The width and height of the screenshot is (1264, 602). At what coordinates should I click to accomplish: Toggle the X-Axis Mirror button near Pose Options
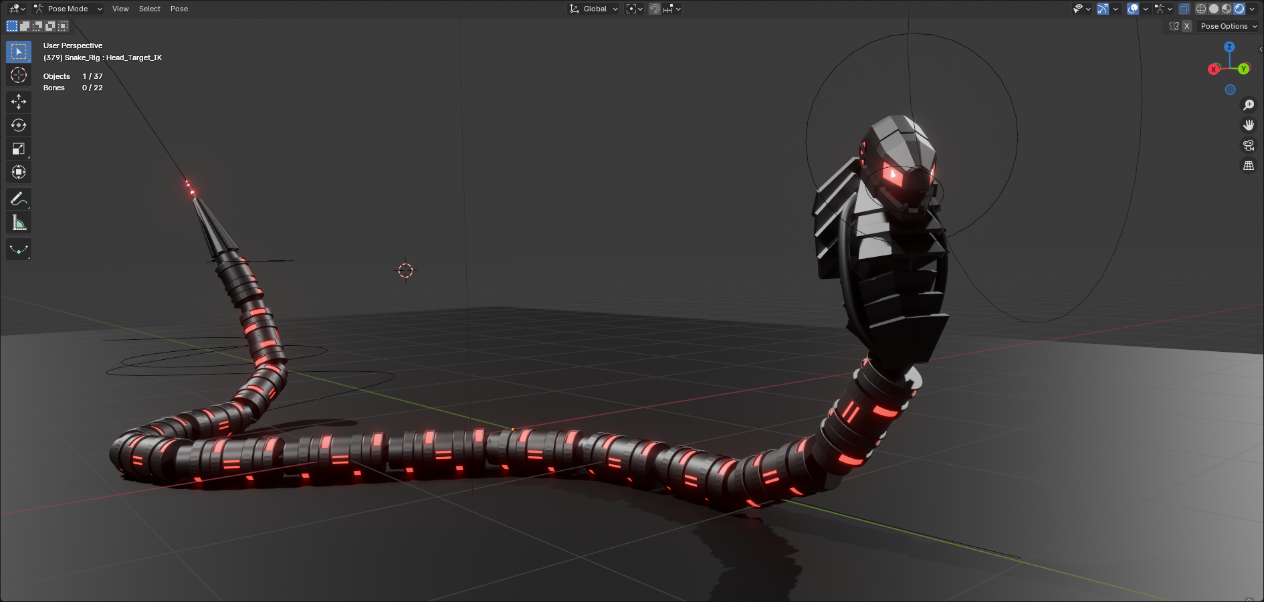click(x=1186, y=25)
